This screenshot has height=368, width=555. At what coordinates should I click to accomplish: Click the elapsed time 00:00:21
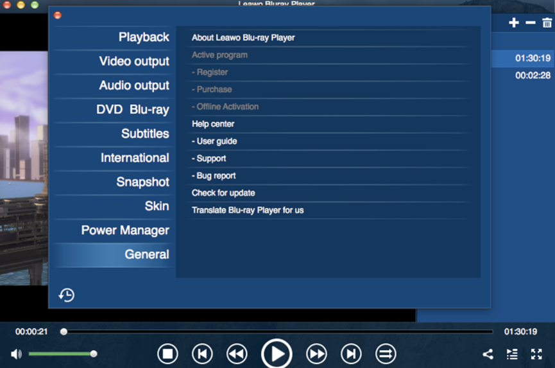click(31, 332)
